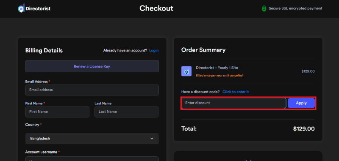The image size is (339, 161).
Task: Focus the Enter discount field
Action: tap(234, 103)
